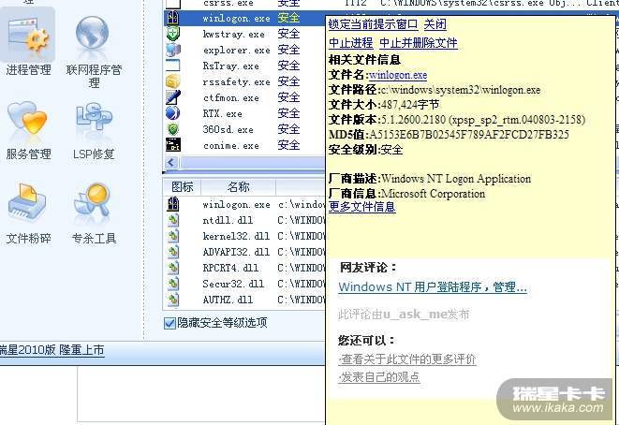Click the ntdll.dll module icon
This screenshot has width=619, height=425.
(x=173, y=220)
